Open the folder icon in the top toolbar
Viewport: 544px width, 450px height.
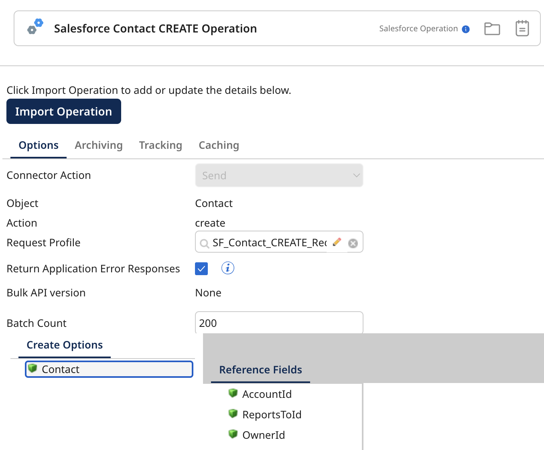pos(492,28)
